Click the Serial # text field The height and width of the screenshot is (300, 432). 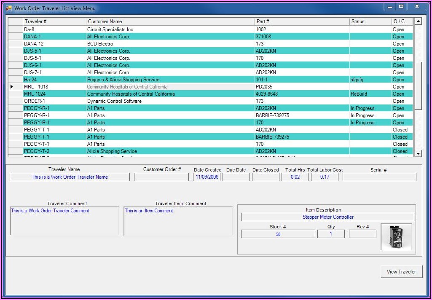(379, 177)
